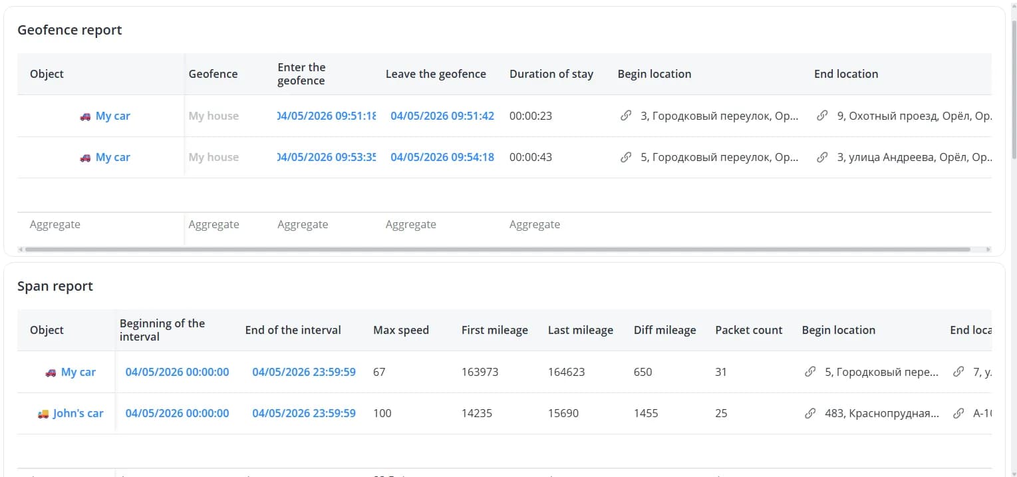Click link icon beside 483, Краснопрудная
The width and height of the screenshot is (1017, 477).
[x=810, y=413]
